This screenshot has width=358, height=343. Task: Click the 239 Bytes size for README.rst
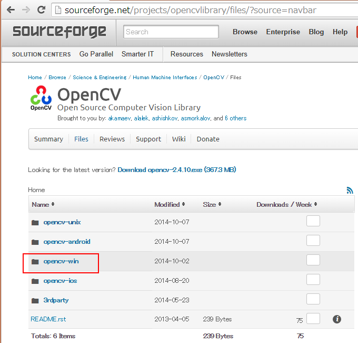click(x=217, y=319)
